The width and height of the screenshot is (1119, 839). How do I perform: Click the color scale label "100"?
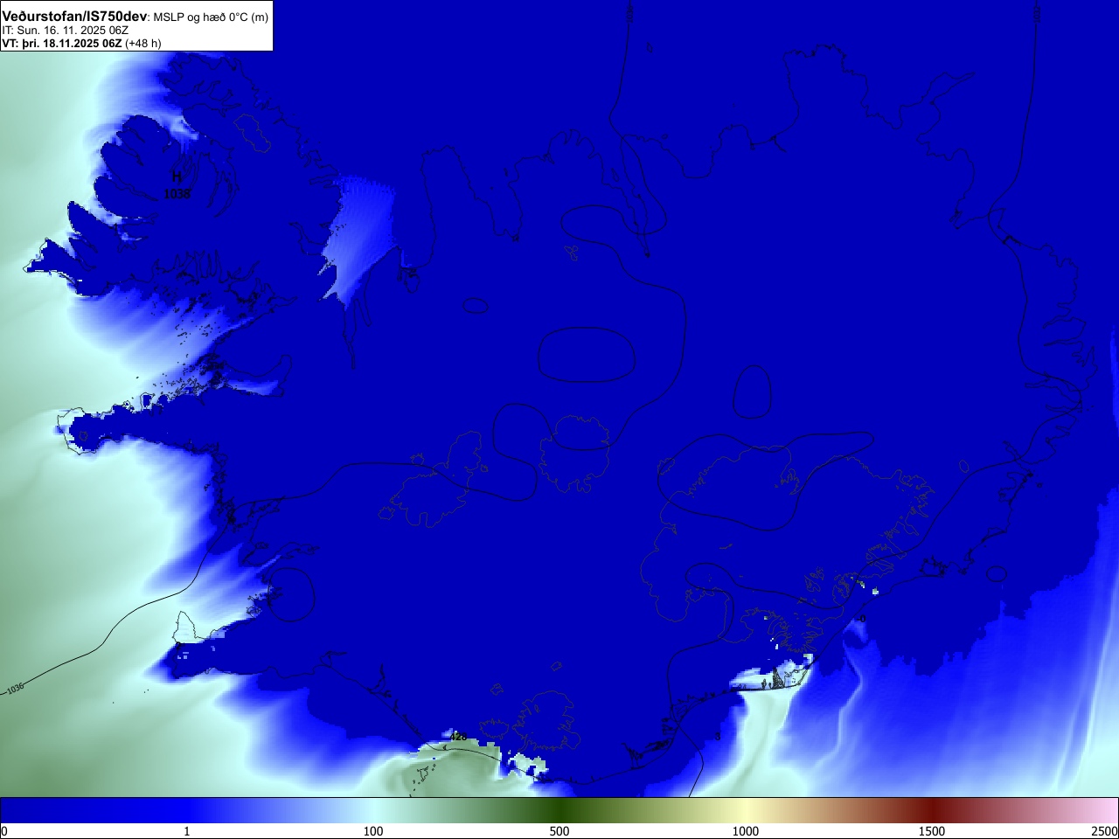pos(373,831)
